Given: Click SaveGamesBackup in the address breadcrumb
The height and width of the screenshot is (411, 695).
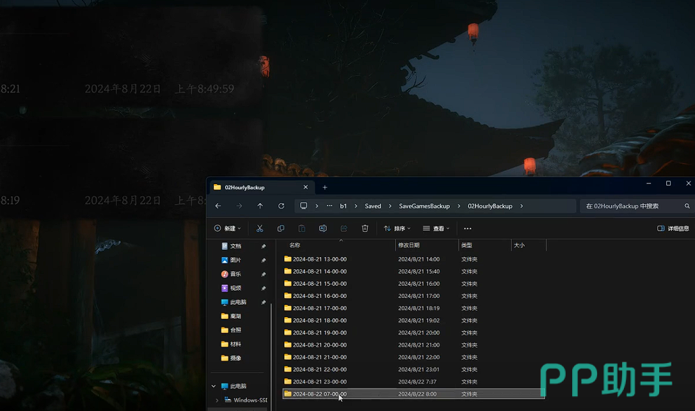Looking at the screenshot, I should coord(424,206).
